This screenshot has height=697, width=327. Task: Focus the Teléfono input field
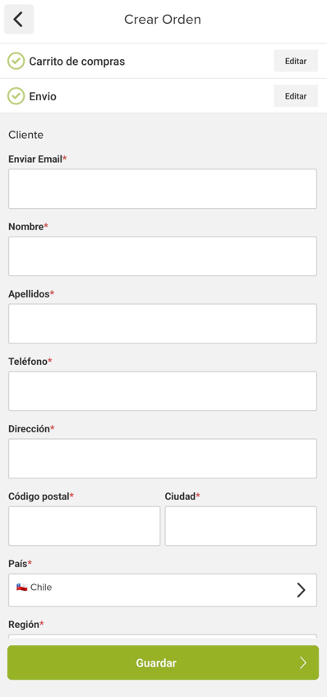pos(163,391)
